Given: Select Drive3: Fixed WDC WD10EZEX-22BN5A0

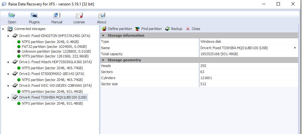Looking at the screenshot, I should point(55,86).
